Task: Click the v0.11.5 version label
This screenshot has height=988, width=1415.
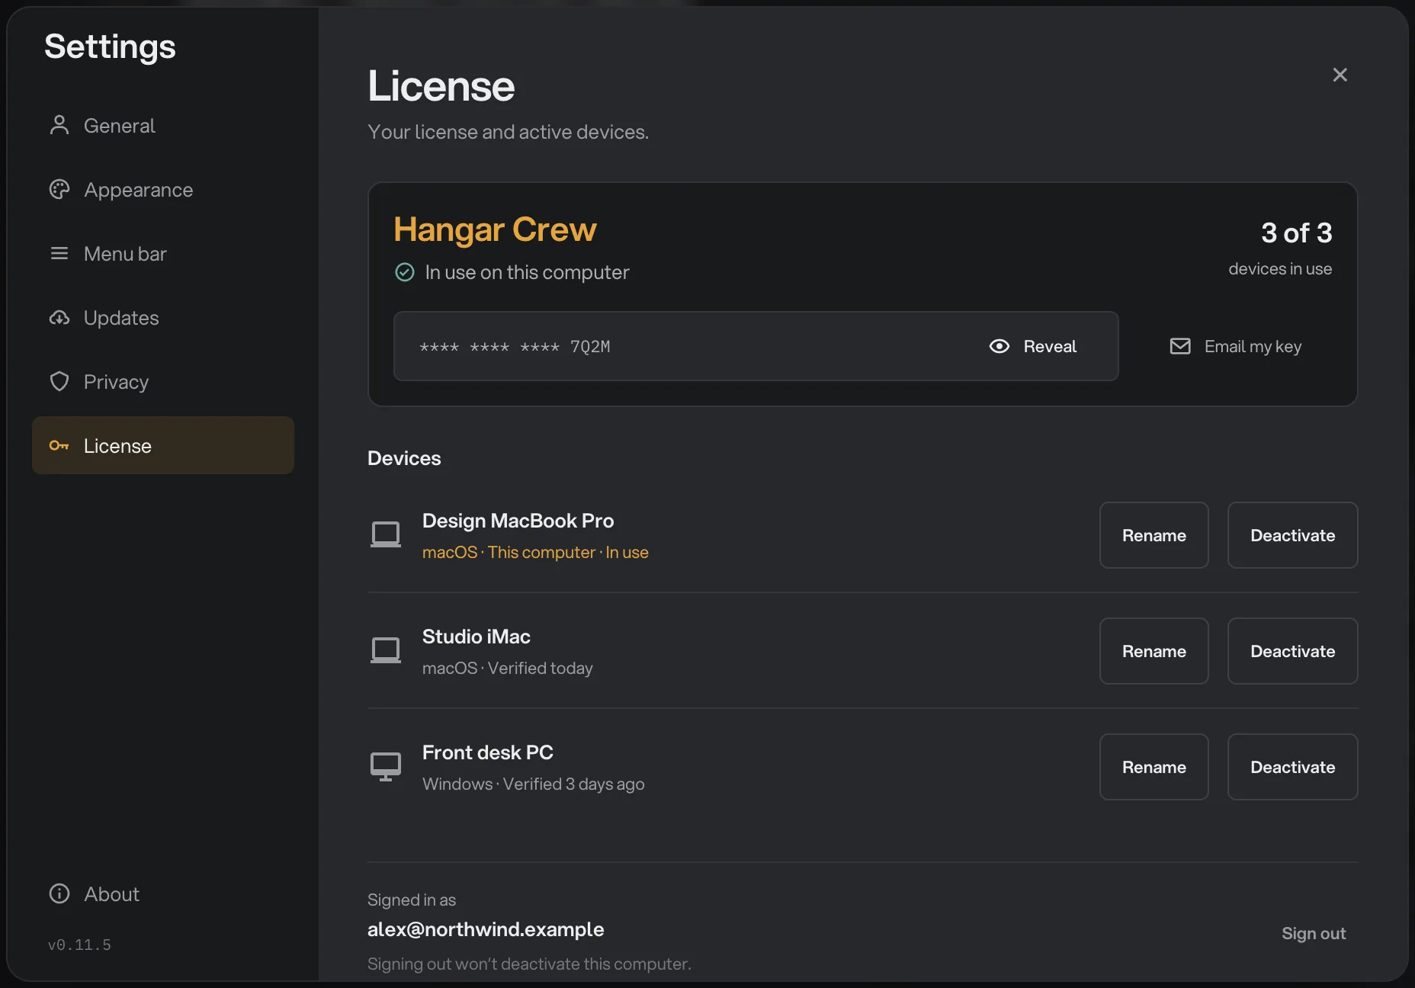Action: (79, 945)
